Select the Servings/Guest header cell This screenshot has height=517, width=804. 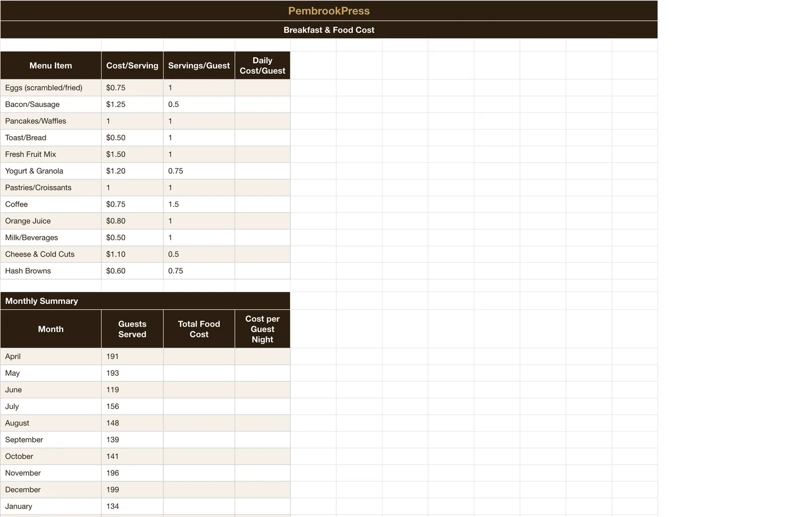click(x=199, y=65)
